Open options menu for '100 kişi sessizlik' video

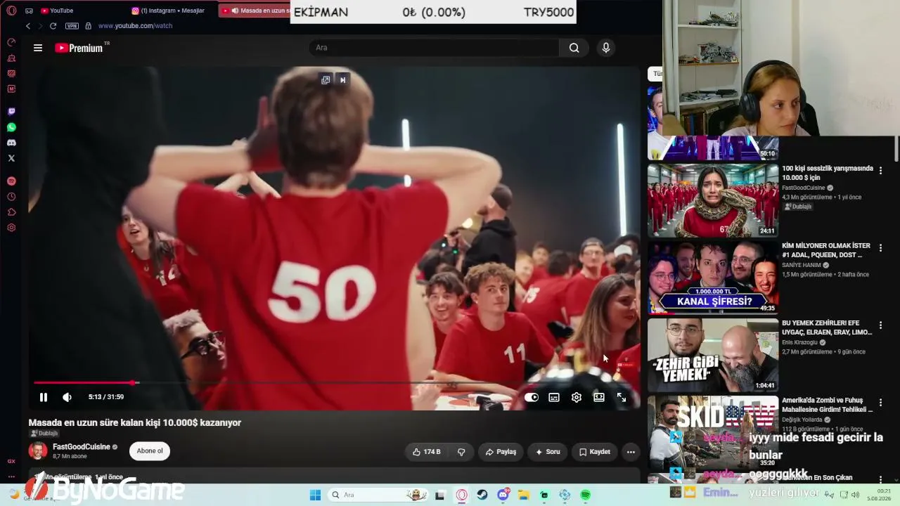[x=880, y=171]
